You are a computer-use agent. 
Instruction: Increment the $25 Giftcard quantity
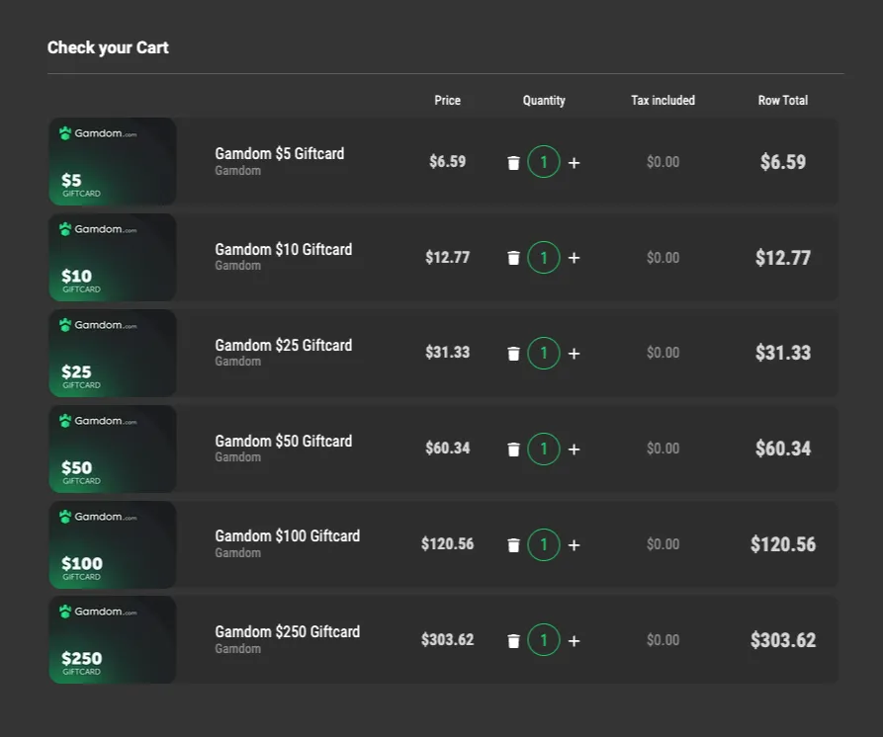574,353
